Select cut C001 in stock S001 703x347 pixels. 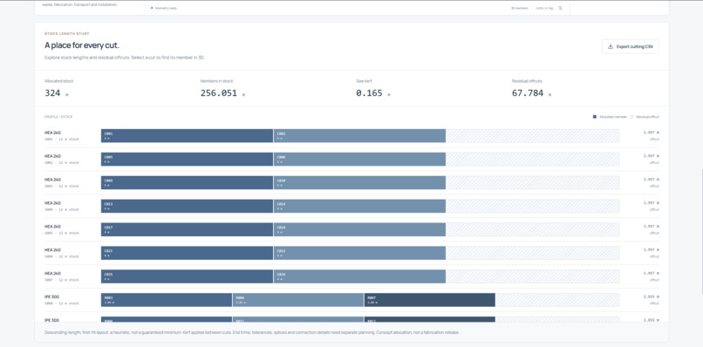(x=187, y=136)
